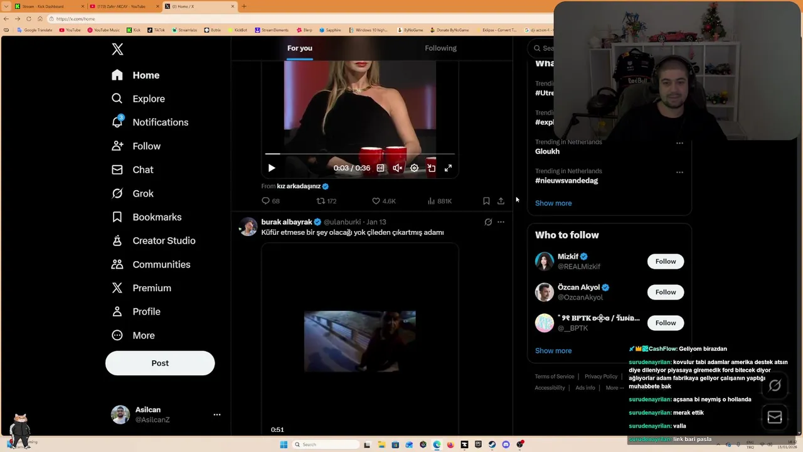Open Chat in the sidebar
Viewport: 803px width, 452px height.
pos(132,169)
